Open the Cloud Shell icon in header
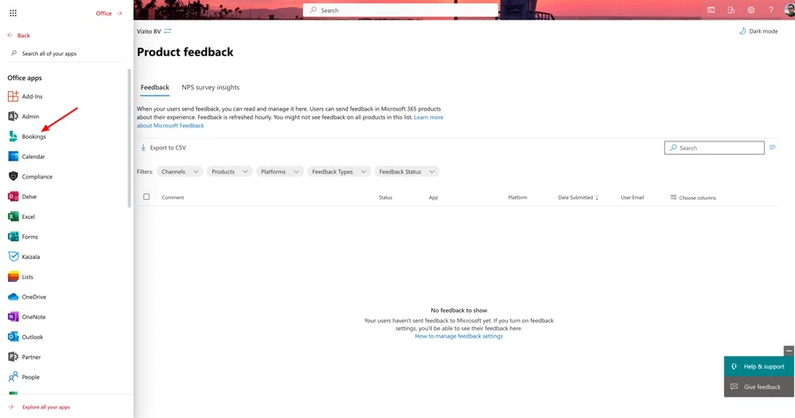This screenshot has height=418, width=795. point(711,10)
